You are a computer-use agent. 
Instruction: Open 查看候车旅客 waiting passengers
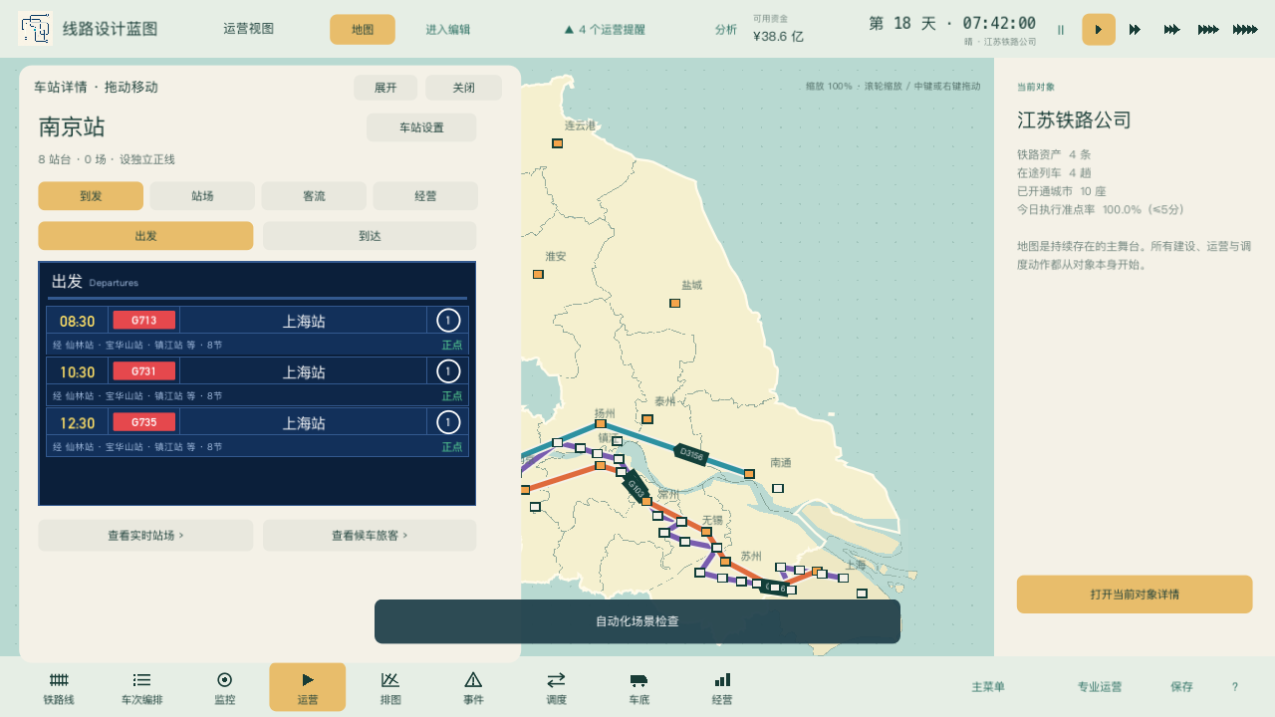click(370, 536)
